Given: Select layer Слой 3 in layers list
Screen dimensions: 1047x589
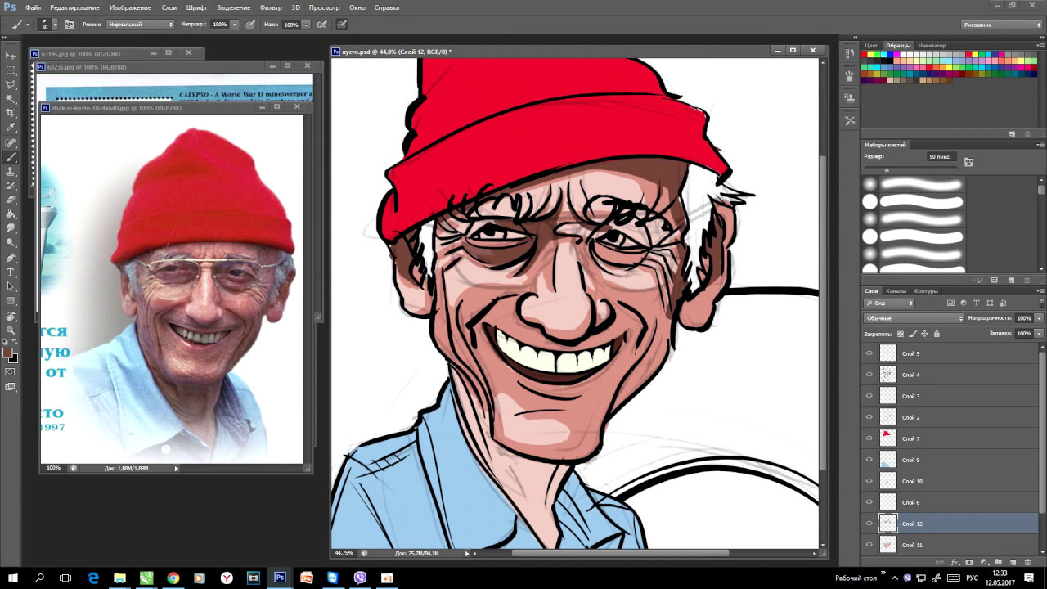Looking at the screenshot, I should point(911,396).
